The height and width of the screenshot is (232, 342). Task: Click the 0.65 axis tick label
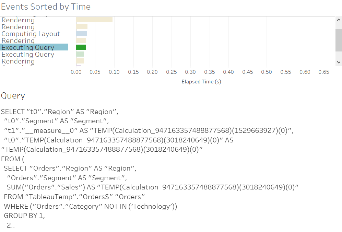324,72
